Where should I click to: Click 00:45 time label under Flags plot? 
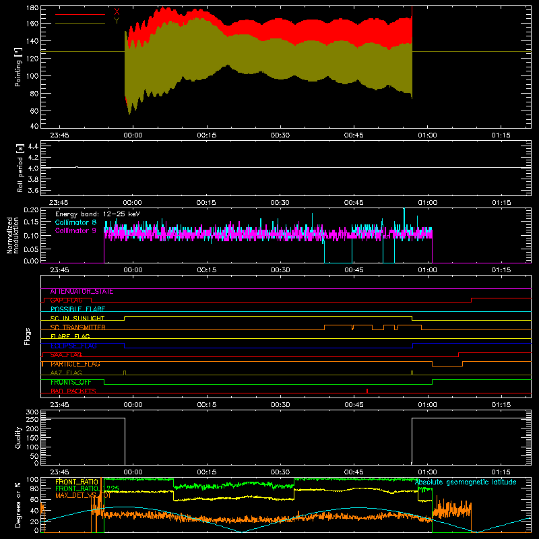[354, 405]
